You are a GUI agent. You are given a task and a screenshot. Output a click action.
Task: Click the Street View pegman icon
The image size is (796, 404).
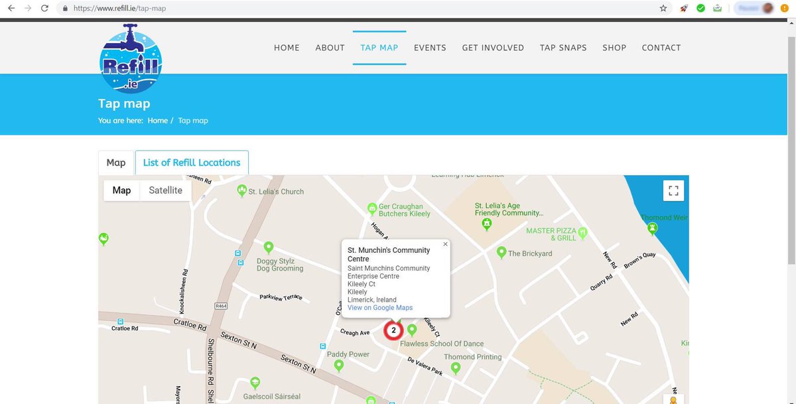coord(674,400)
